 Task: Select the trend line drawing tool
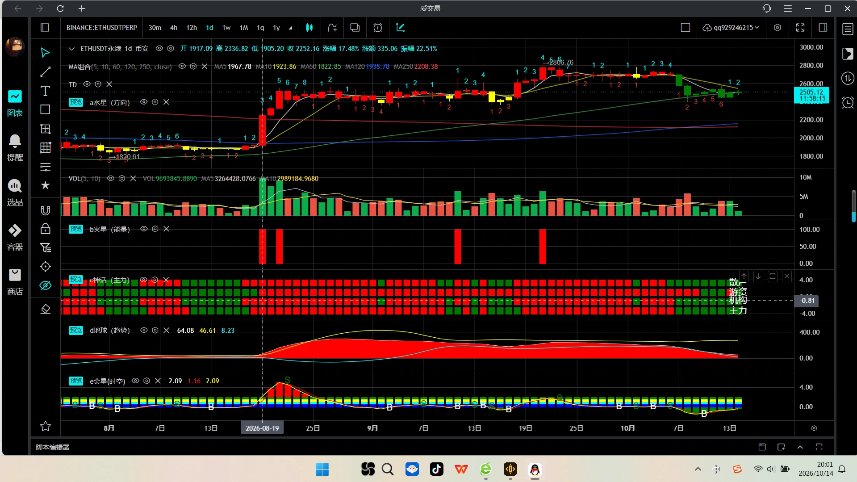45,72
